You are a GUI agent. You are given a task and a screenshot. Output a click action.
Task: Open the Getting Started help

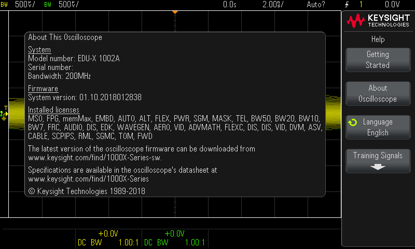point(377,60)
